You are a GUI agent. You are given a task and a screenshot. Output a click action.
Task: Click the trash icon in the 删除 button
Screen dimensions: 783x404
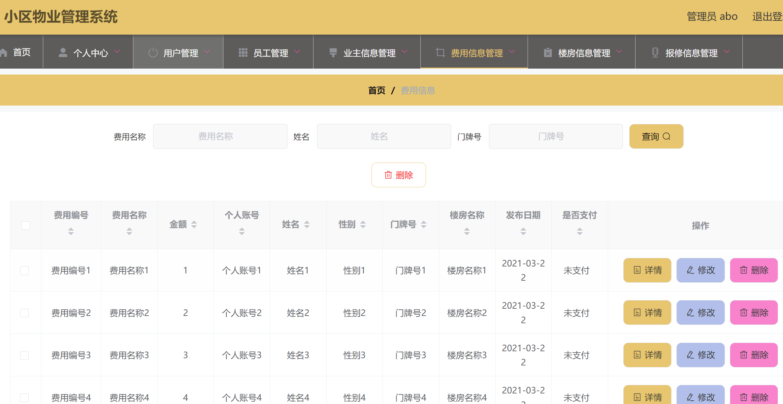(x=388, y=175)
